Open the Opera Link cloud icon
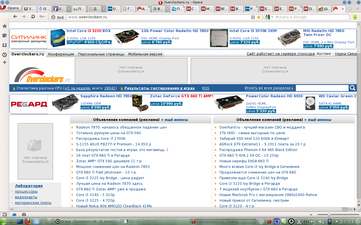The width and height of the screenshot is (361, 225). [x=14, y=214]
